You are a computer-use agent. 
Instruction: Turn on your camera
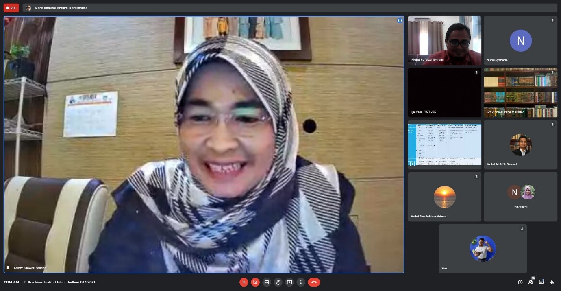tap(255, 282)
